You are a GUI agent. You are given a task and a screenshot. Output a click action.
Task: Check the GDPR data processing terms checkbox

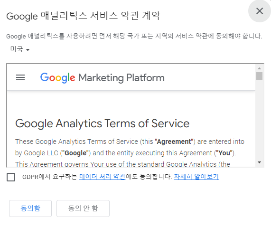[11, 177]
